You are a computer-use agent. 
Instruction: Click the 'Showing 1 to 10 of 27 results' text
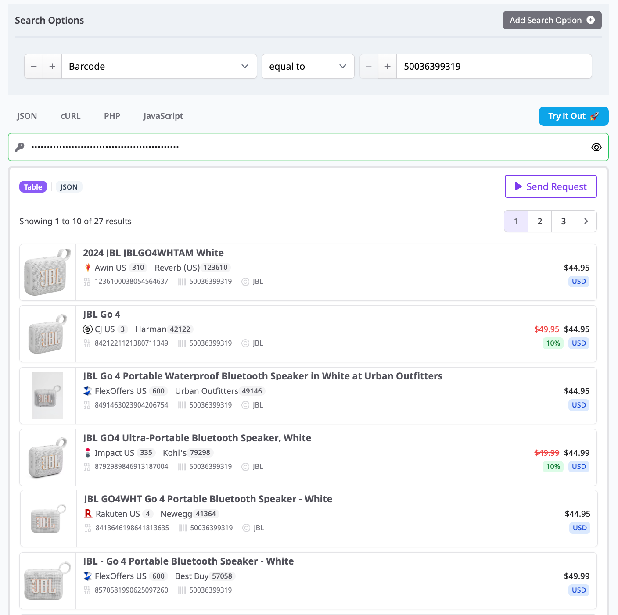(x=75, y=221)
